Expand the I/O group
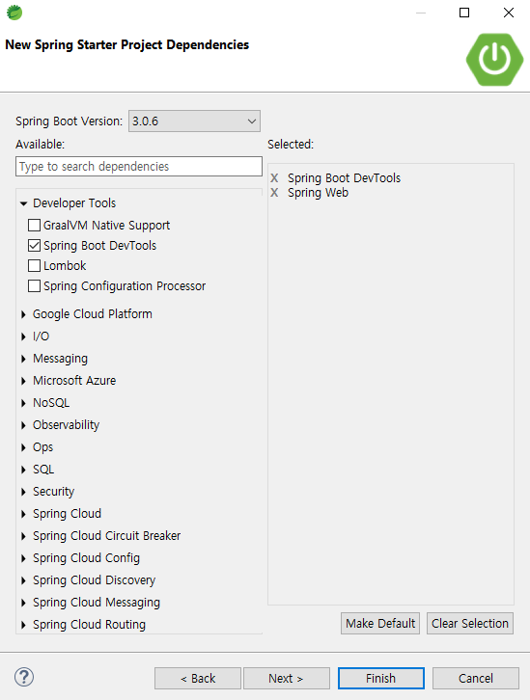Viewport: 530px width, 700px height. click(x=24, y=337)
